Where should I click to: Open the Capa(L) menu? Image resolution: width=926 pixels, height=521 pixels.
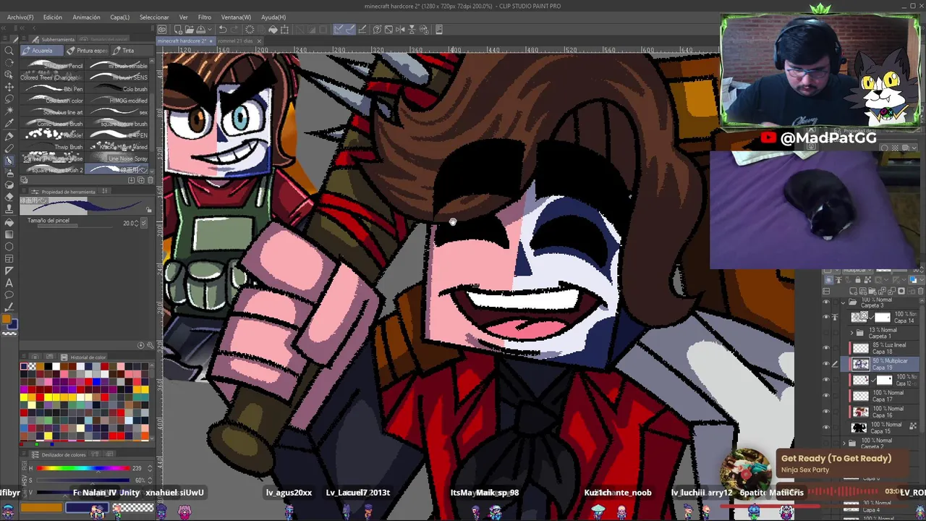(120, 17)
